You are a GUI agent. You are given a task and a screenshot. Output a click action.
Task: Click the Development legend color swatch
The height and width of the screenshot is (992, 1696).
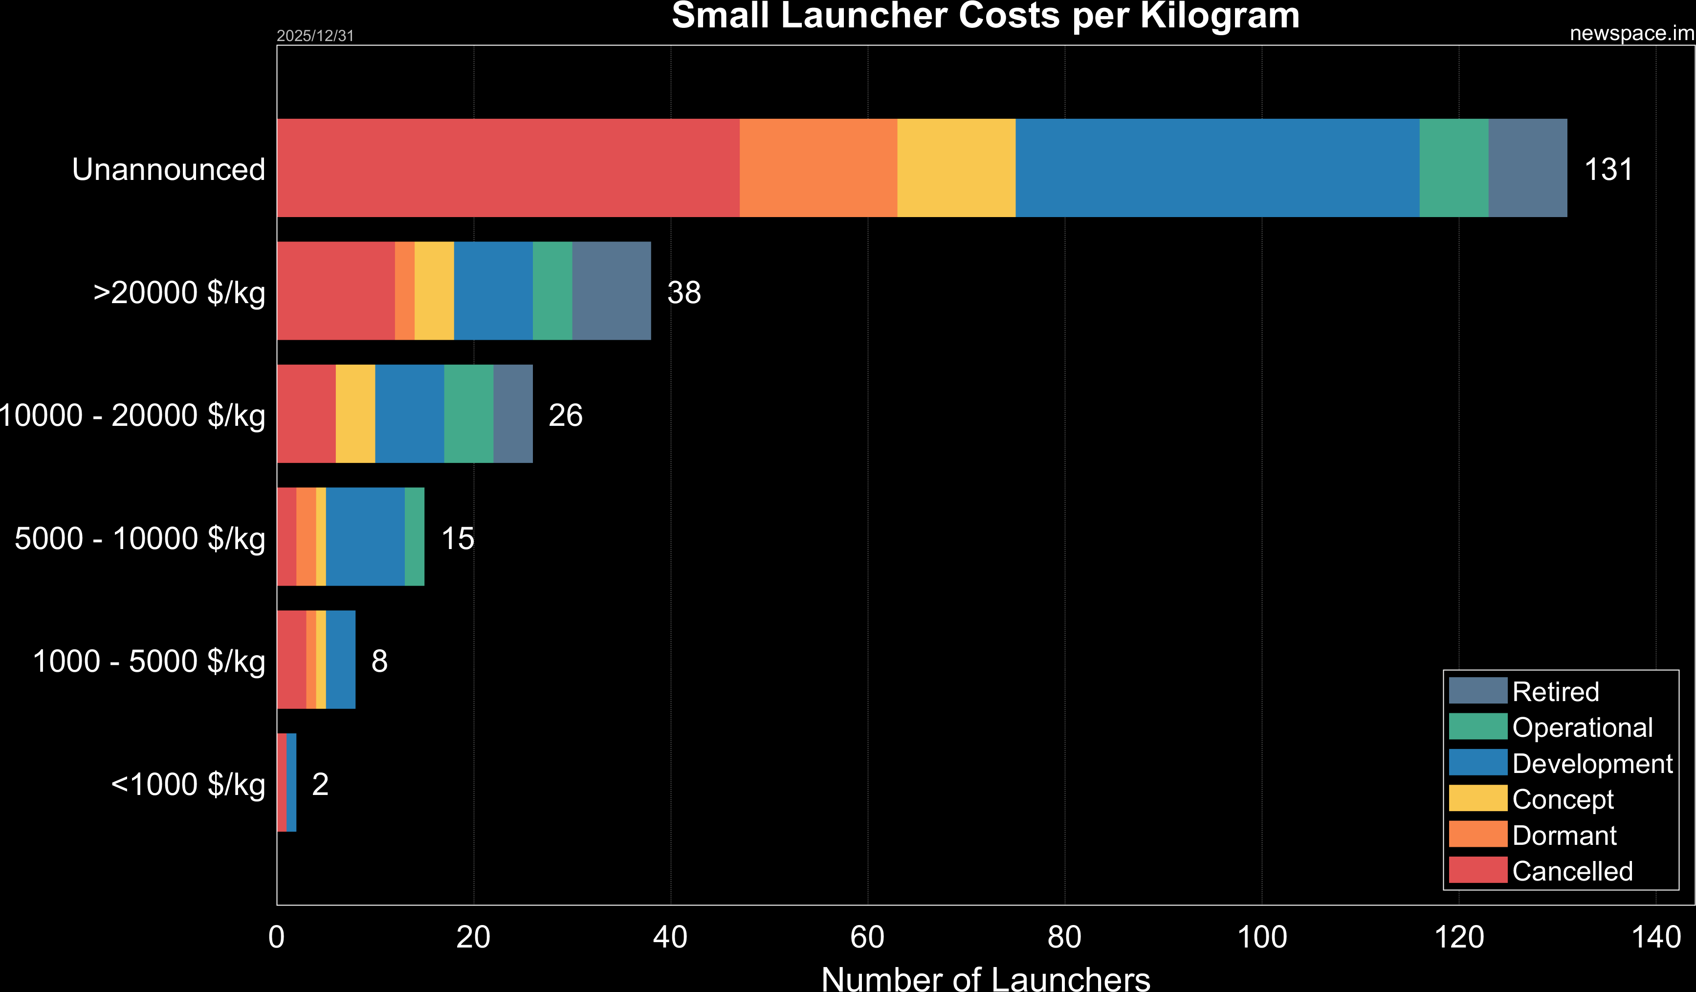[1478, 763]
